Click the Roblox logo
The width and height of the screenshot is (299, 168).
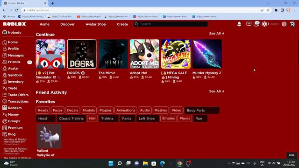pyautogui.click(x=14, y=24)
